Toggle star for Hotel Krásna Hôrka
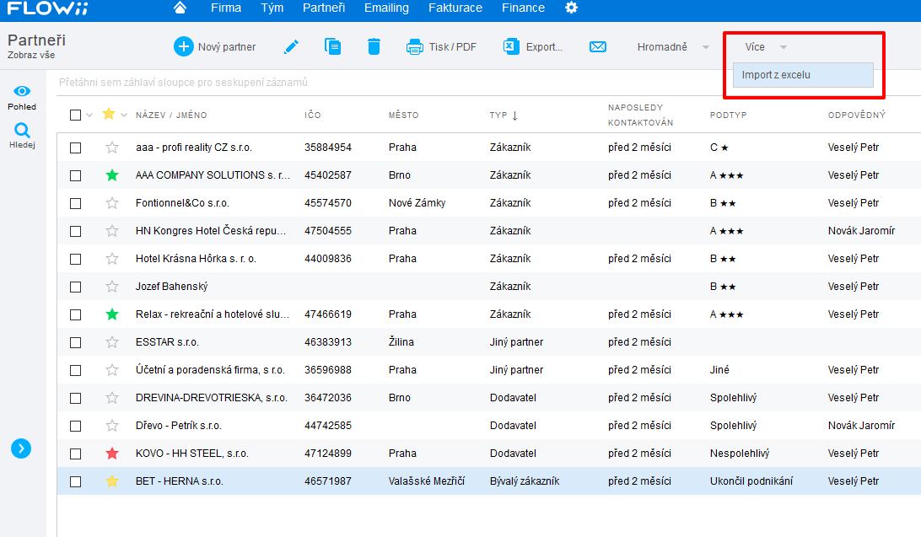Image resolution: width=921 pixels, height=537 pixels. click(x=112, y=259)
